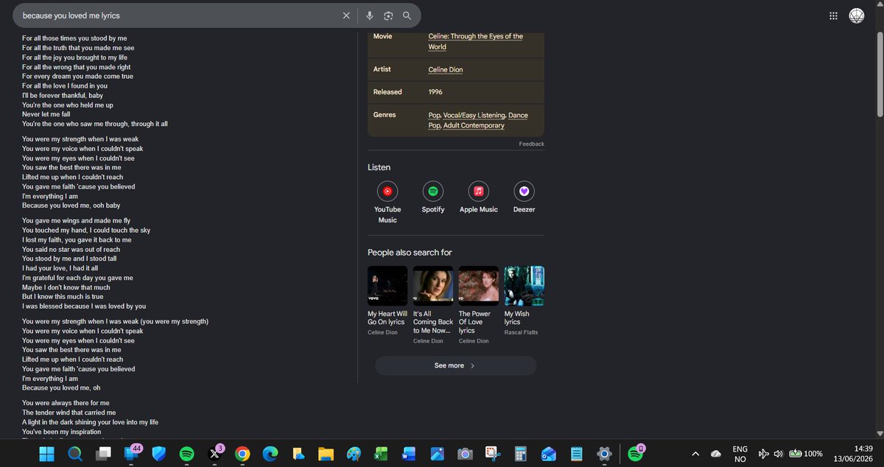Open the battery 100% indicator
This screenshot has height=467, width=884.
point(806,454)
